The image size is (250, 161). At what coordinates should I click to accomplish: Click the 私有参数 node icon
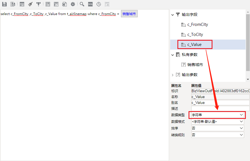(x=178, y=55)
